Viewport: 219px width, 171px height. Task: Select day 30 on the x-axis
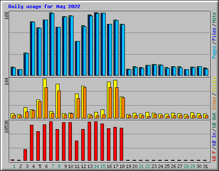click(x=199, y=166)
